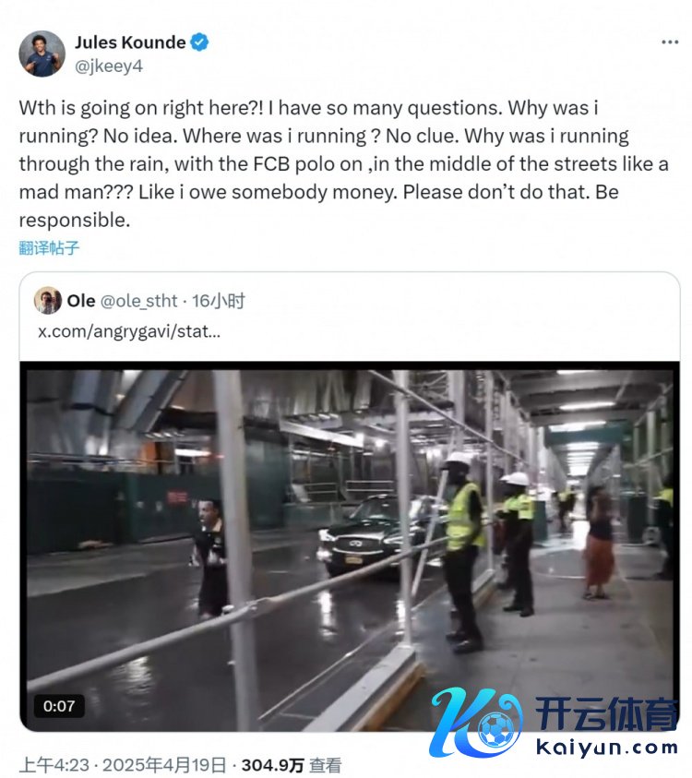The height and width of the screenshot is (778, 692).
Task: Open the @jkeey4 handle link
Action: [x=109, y=66]
